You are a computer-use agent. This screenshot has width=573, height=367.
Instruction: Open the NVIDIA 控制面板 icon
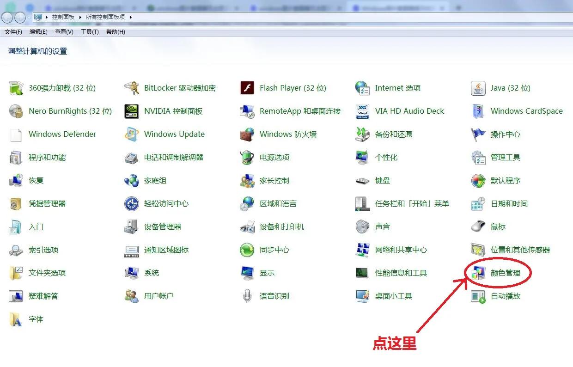tap(132, 111)
